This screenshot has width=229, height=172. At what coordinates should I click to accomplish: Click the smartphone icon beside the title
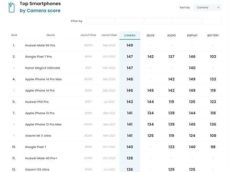[11, 7]
